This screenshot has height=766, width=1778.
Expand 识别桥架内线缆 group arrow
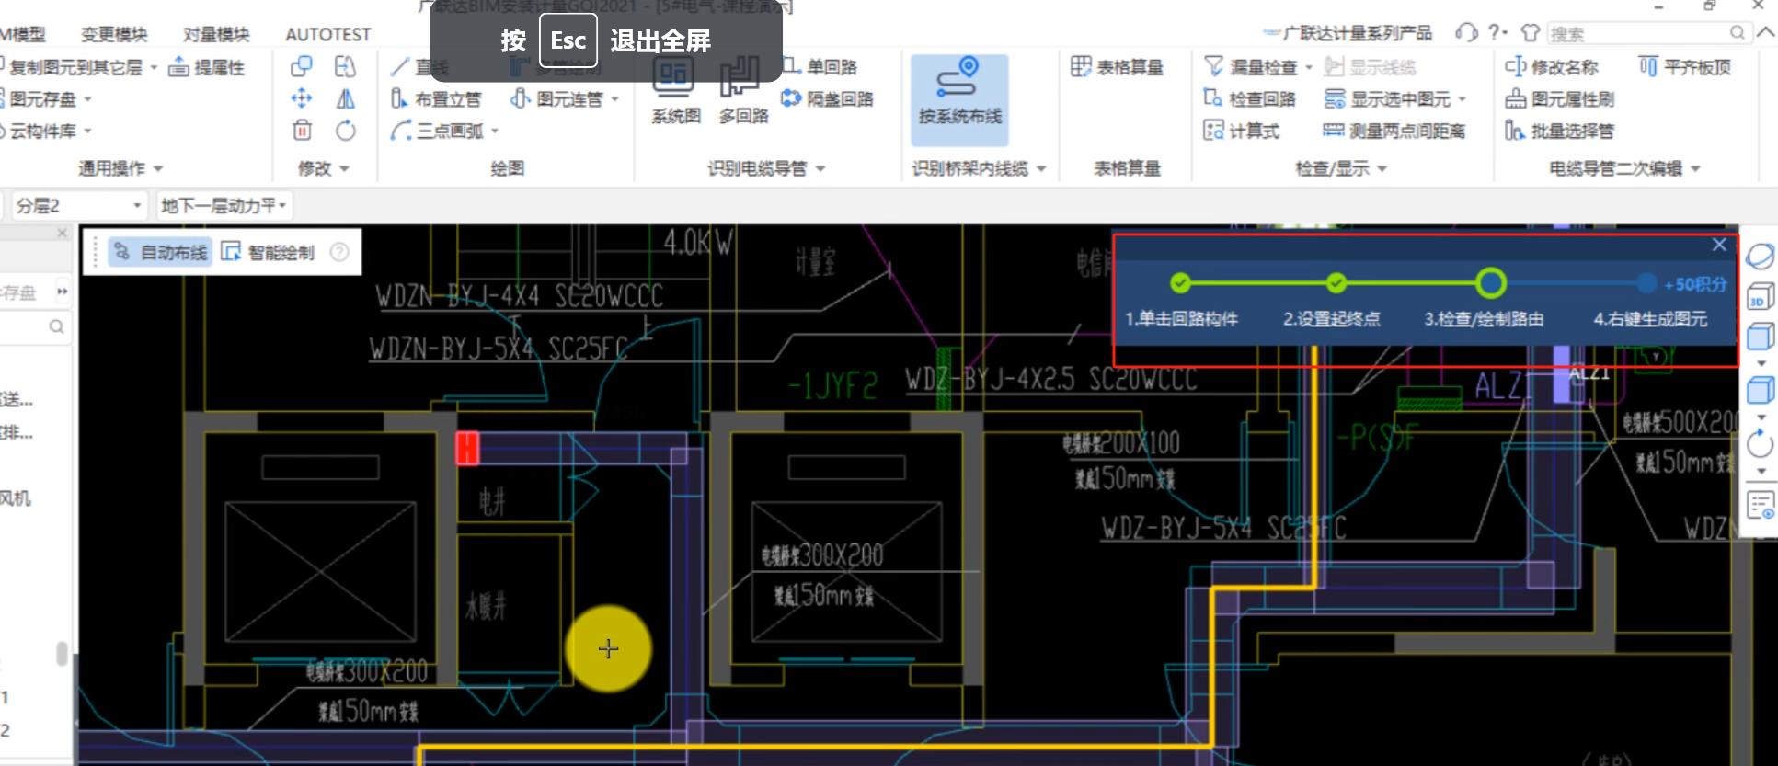pyautogui.click(x=1042, y=169)
